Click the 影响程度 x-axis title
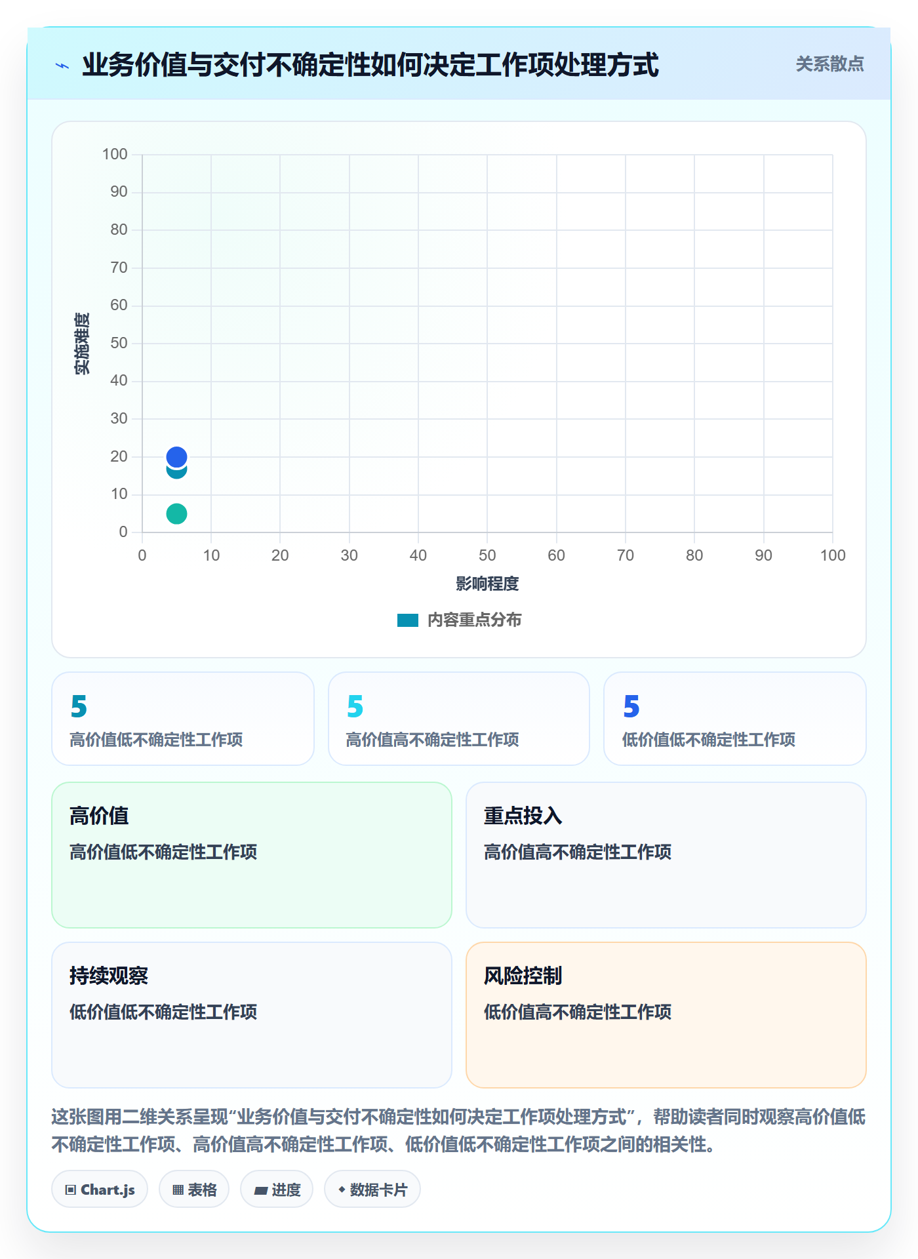Screen dimensions: 918x1259 [x=487, y=584]
